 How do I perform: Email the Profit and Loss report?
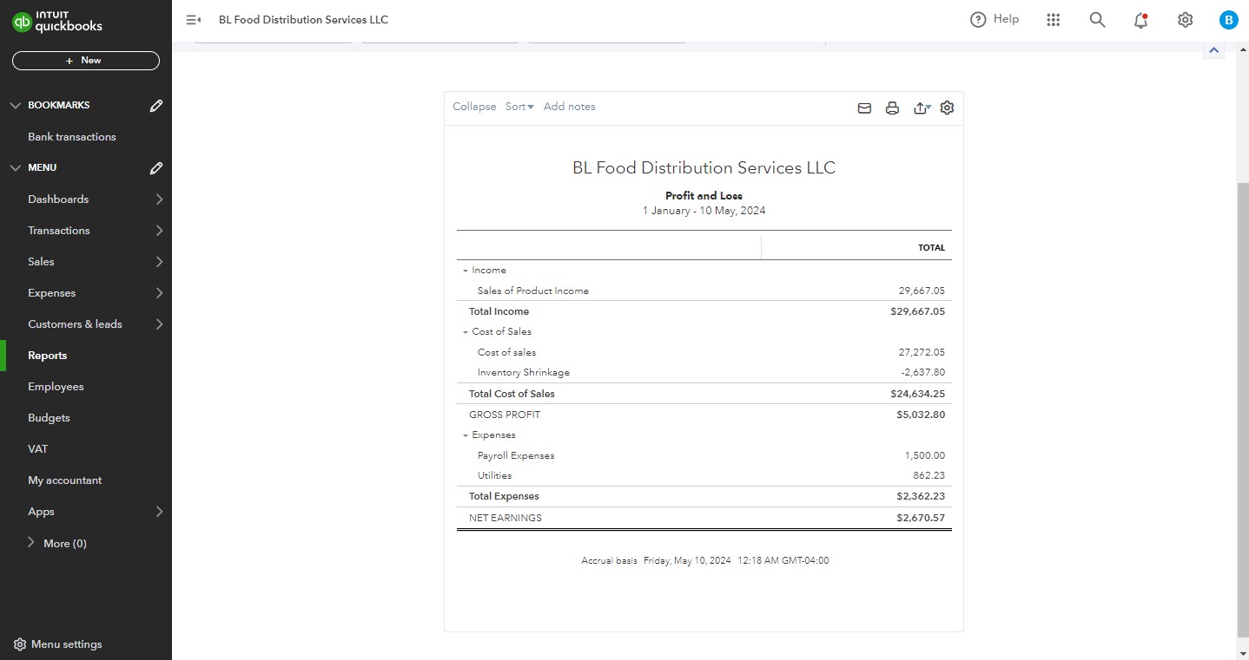864,108
